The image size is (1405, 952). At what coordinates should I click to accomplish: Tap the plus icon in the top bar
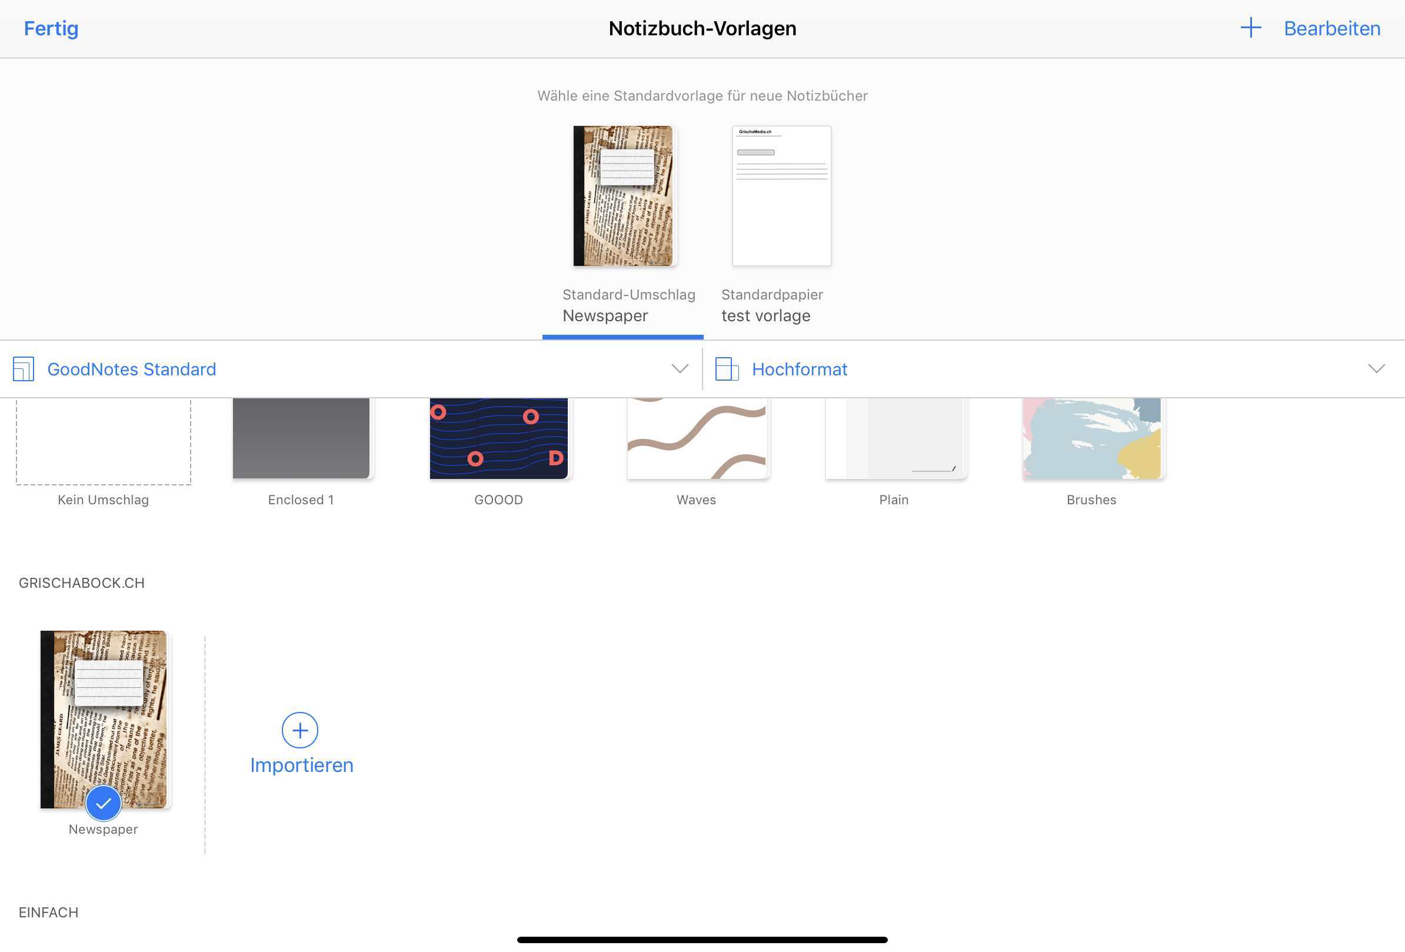1250,28
